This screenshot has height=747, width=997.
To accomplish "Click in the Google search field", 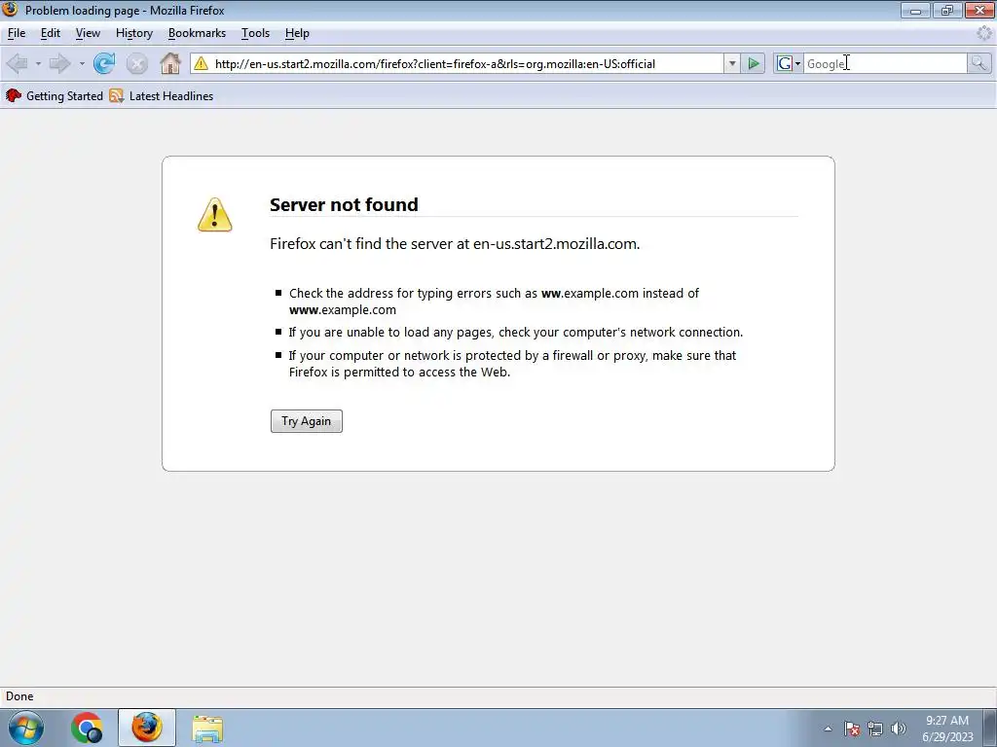I will pyautogui.click(x=885, y=63).
